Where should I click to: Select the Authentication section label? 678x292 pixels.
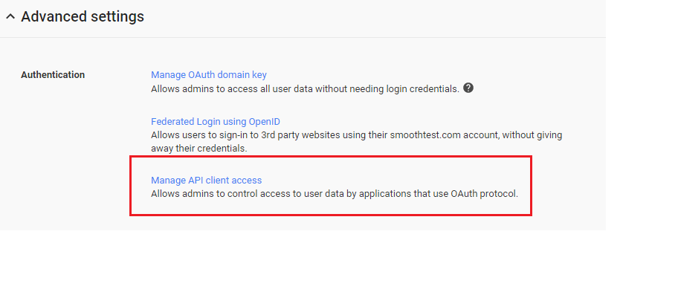tap(53, 75)
